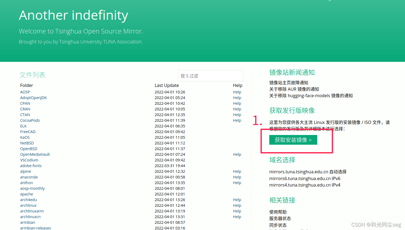Viewport: 405px width, 230px height.
Task: Open the archlinuxcn folder
Action: 30,217
